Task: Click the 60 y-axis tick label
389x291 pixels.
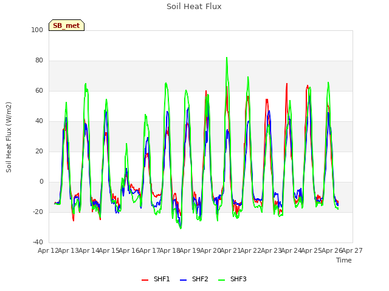Action: pyautogui.click(x=39, y=90)
